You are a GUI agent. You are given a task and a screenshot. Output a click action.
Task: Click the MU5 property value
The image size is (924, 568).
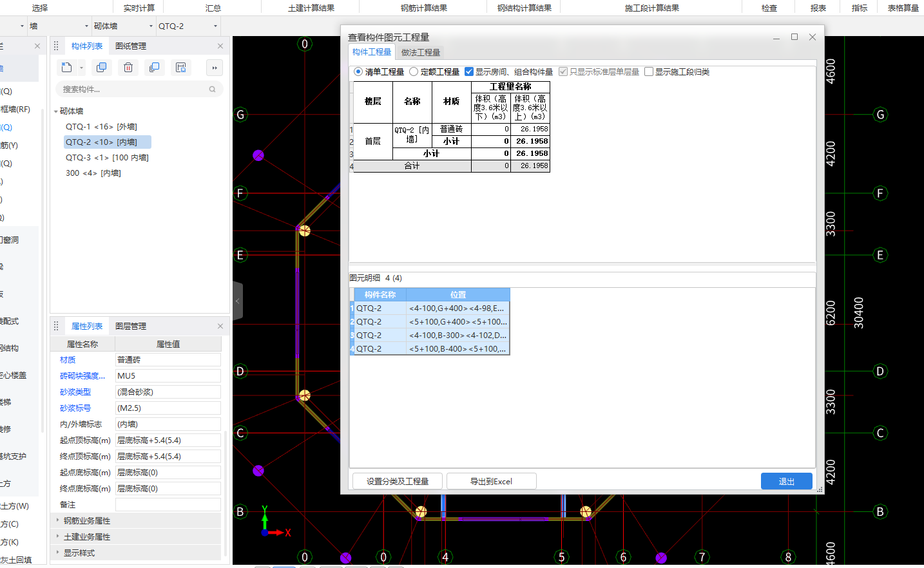(168, 376)
